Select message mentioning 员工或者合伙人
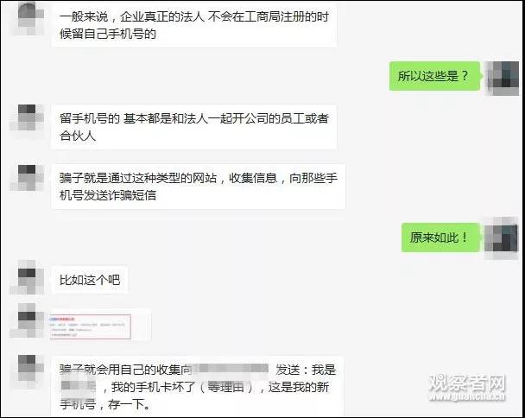525x418 pixels. tap(194, 127)
